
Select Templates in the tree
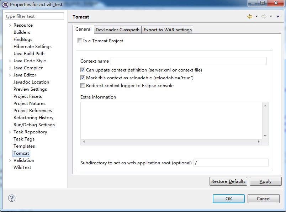point(24,146)
